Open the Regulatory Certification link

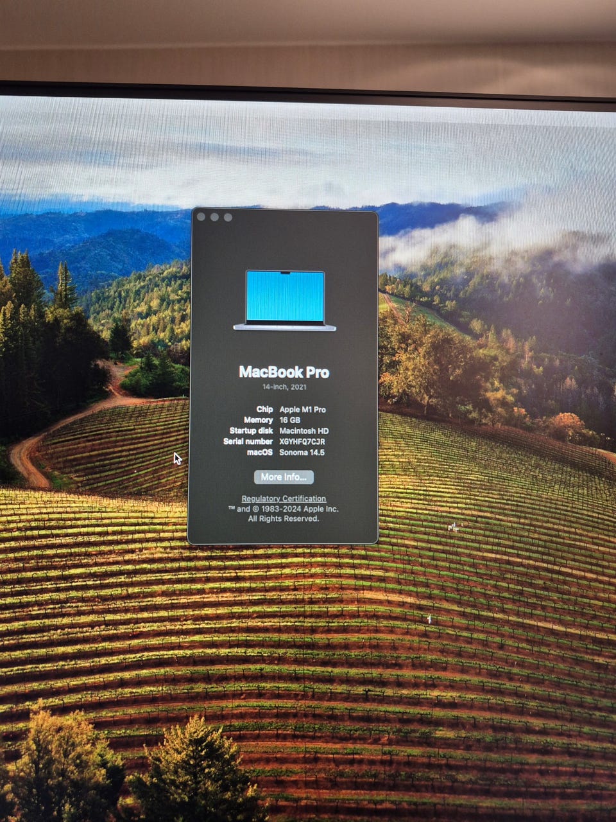pos(284,498)
